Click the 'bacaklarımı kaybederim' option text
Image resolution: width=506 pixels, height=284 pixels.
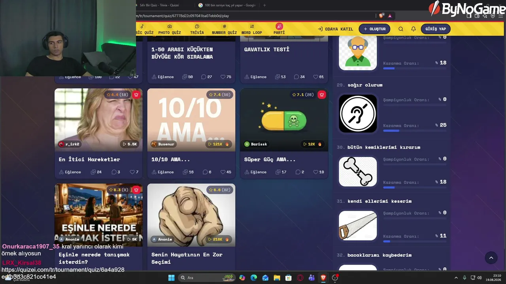pos(379,255)
